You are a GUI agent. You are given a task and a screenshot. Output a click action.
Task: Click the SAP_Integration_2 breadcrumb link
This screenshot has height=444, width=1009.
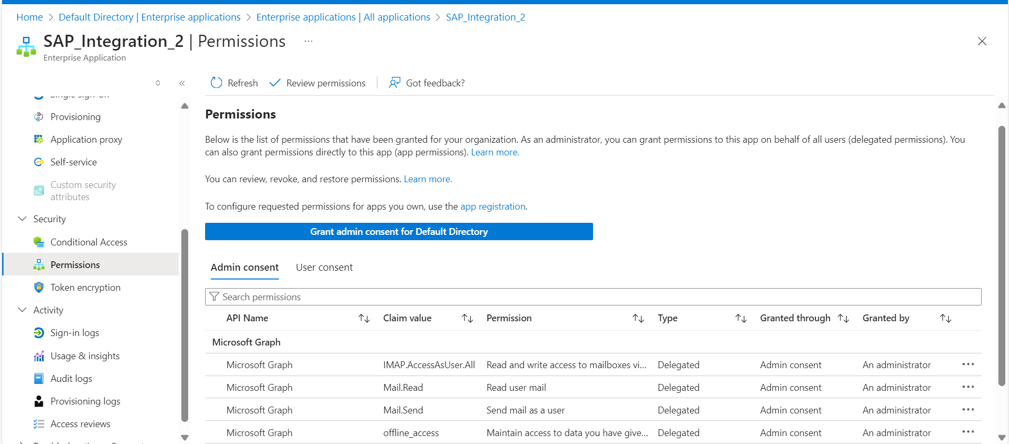pyautogui.click(x=486, y=17)
